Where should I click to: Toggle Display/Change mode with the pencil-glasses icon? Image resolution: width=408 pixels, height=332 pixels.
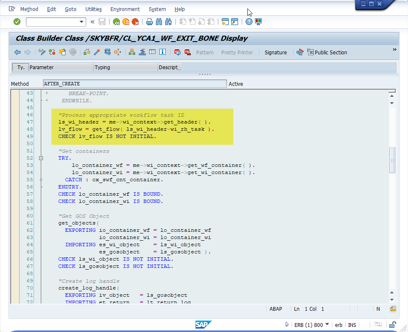(42, 52)
